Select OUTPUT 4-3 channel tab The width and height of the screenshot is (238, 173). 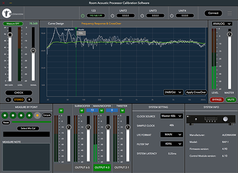(x=102, y=167)
